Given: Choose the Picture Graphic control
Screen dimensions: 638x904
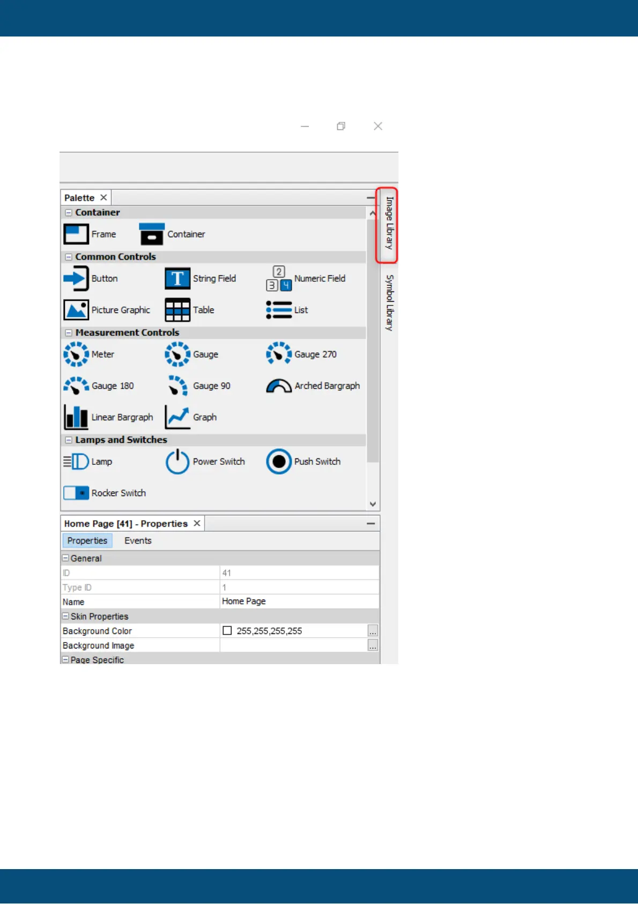Looking at the screenshot, I should click(107, 310).
